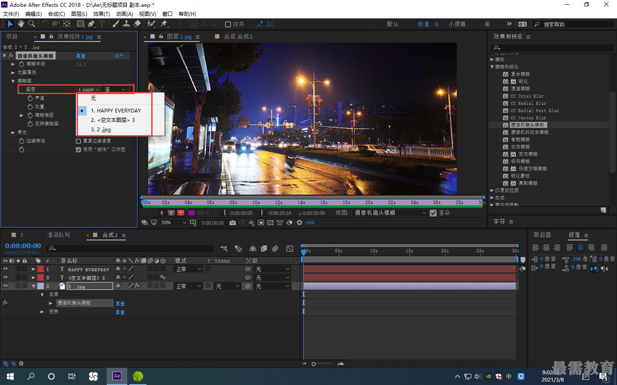617x385 pixels.
Task: Expand 模糊半径 property
Action: coord(13,64)
